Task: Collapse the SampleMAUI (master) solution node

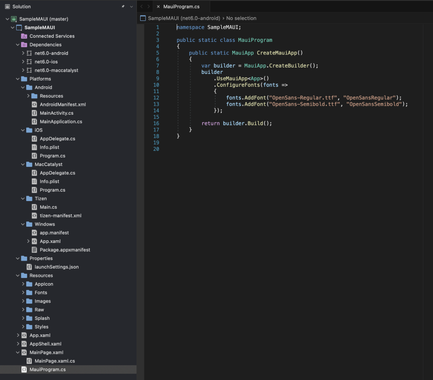Action: point(7,19)
